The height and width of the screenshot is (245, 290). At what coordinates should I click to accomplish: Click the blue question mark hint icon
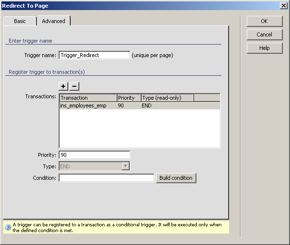pyautogui.click(x=8, y=227)
